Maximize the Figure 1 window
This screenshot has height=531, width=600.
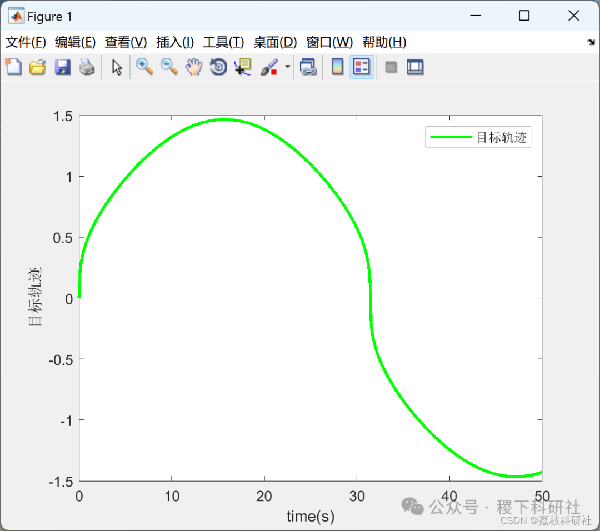pyautogui.click(x=524, y=16)
